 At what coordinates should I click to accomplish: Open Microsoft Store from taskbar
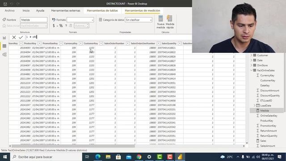(x=118, y=157)
